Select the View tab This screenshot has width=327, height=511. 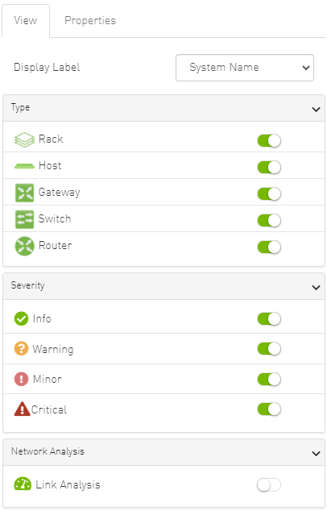tap(26, 20)
